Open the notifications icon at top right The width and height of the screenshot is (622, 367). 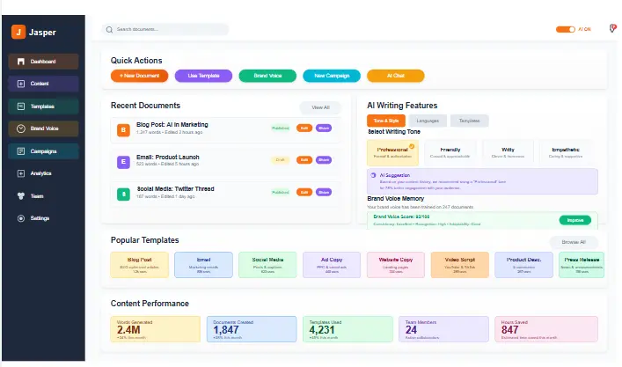[x=613, y=28]
